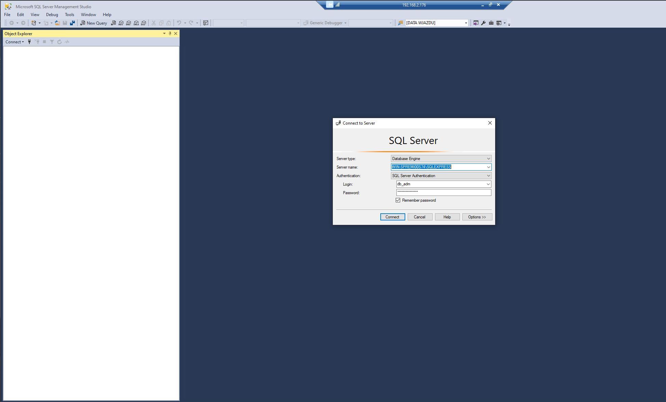Click the DAX query icon
Screen dimensions: 666x402
[144, 23]
